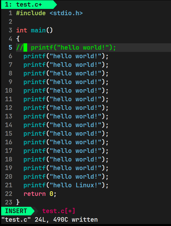Click the printf statement on line 15
The height and width of the screenshot is (226, 171).
pos(66,134)
